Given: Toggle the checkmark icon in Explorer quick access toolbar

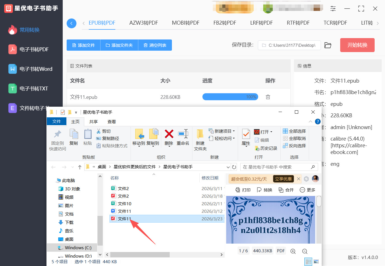Looking at the screenshot, I should tap(63, 112).
